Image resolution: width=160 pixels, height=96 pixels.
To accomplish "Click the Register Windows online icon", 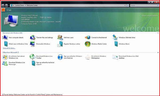I will (x=60, y=44).
